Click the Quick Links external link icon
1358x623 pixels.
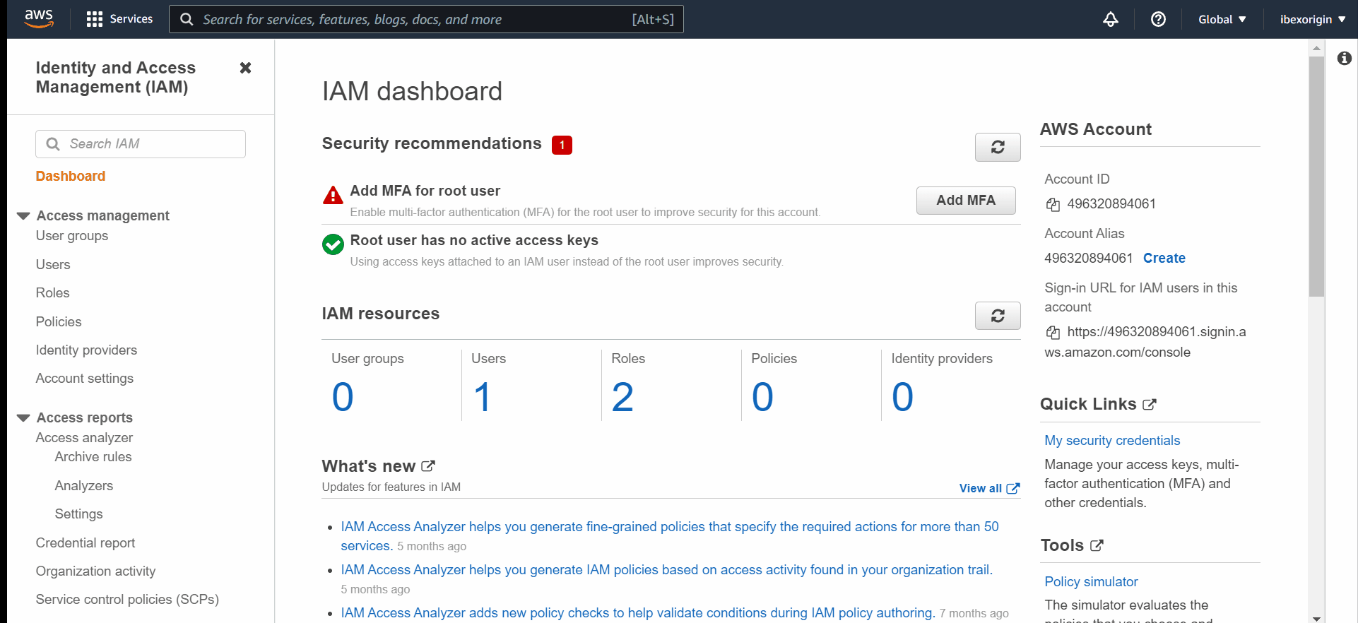(1150, 405)
